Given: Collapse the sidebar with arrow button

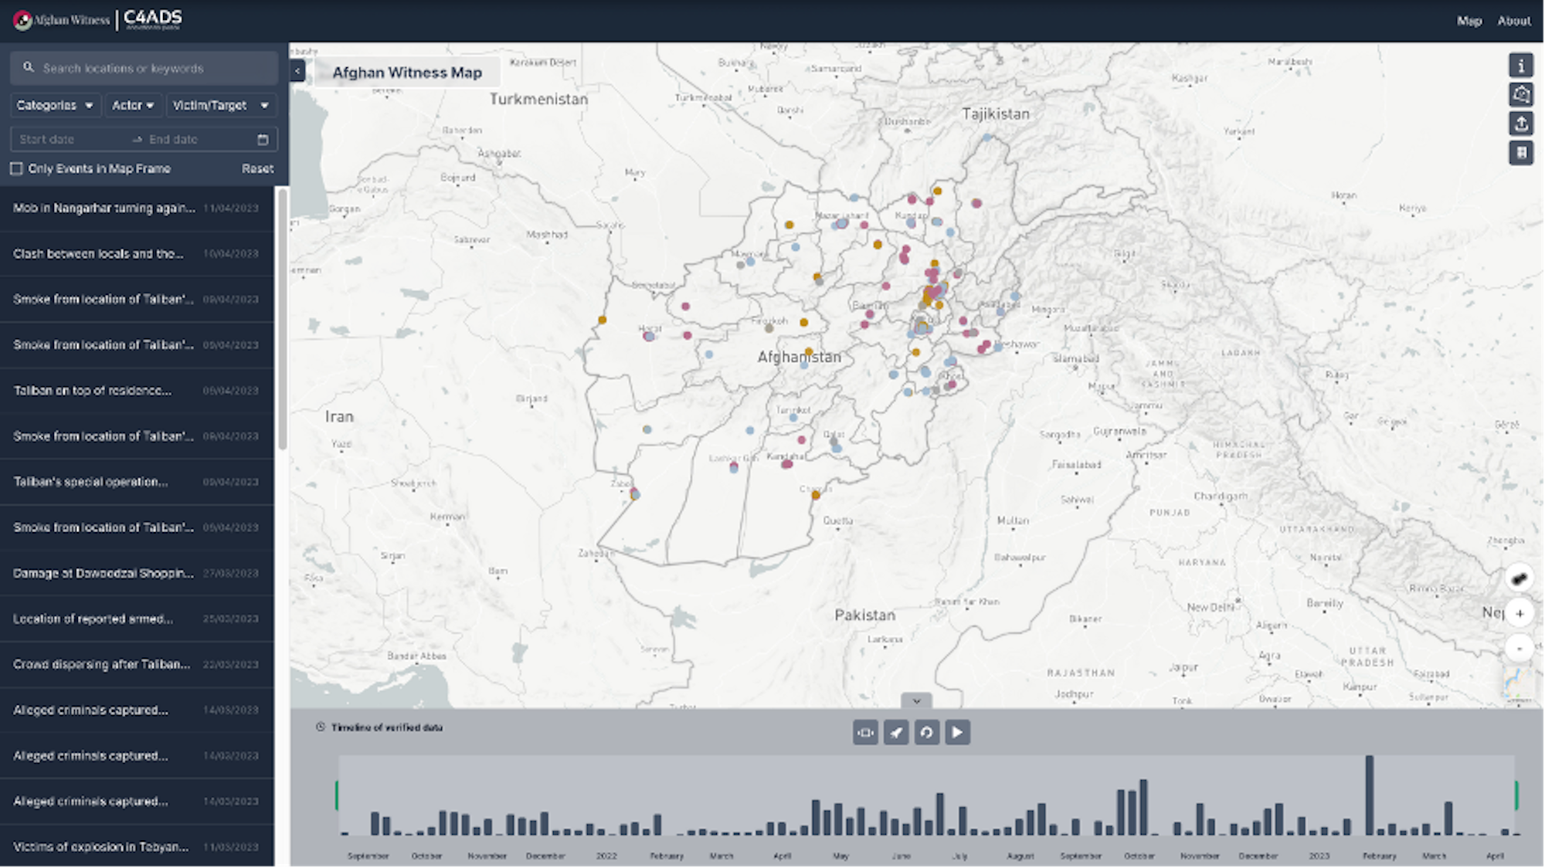Looking at the screenshot, I should coord(297,71).
